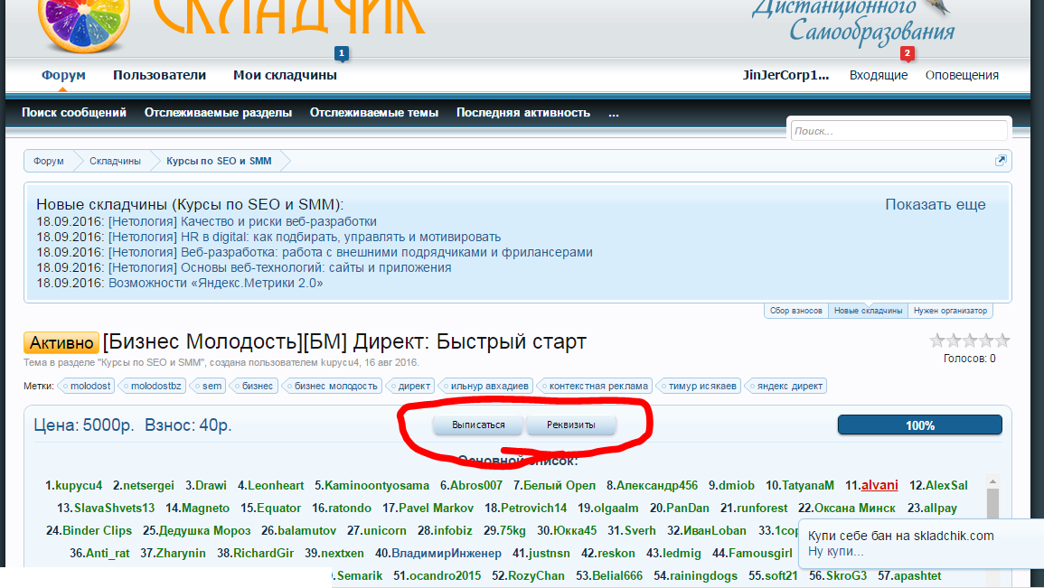Open the Курсы по SEO и SMM breadcrumb
The width and height of the screenshot is (1044, 588).
pyautogui.click(x=219, y=161)
